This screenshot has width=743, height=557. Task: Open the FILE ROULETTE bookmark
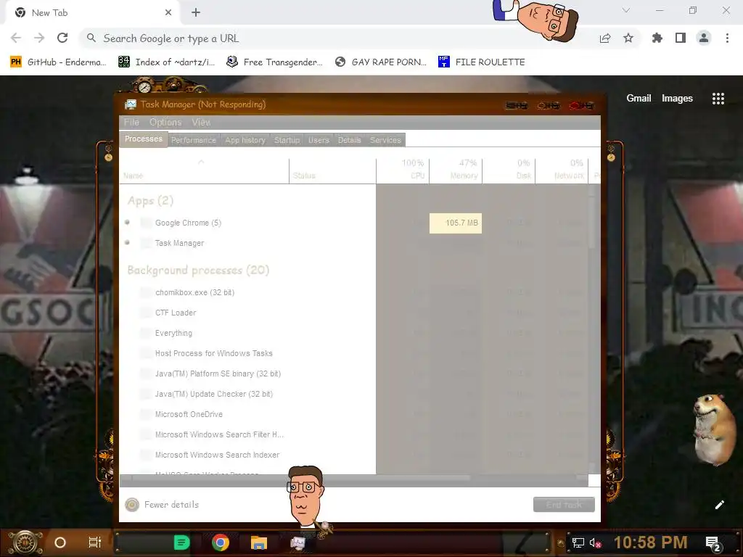[482, 62]
